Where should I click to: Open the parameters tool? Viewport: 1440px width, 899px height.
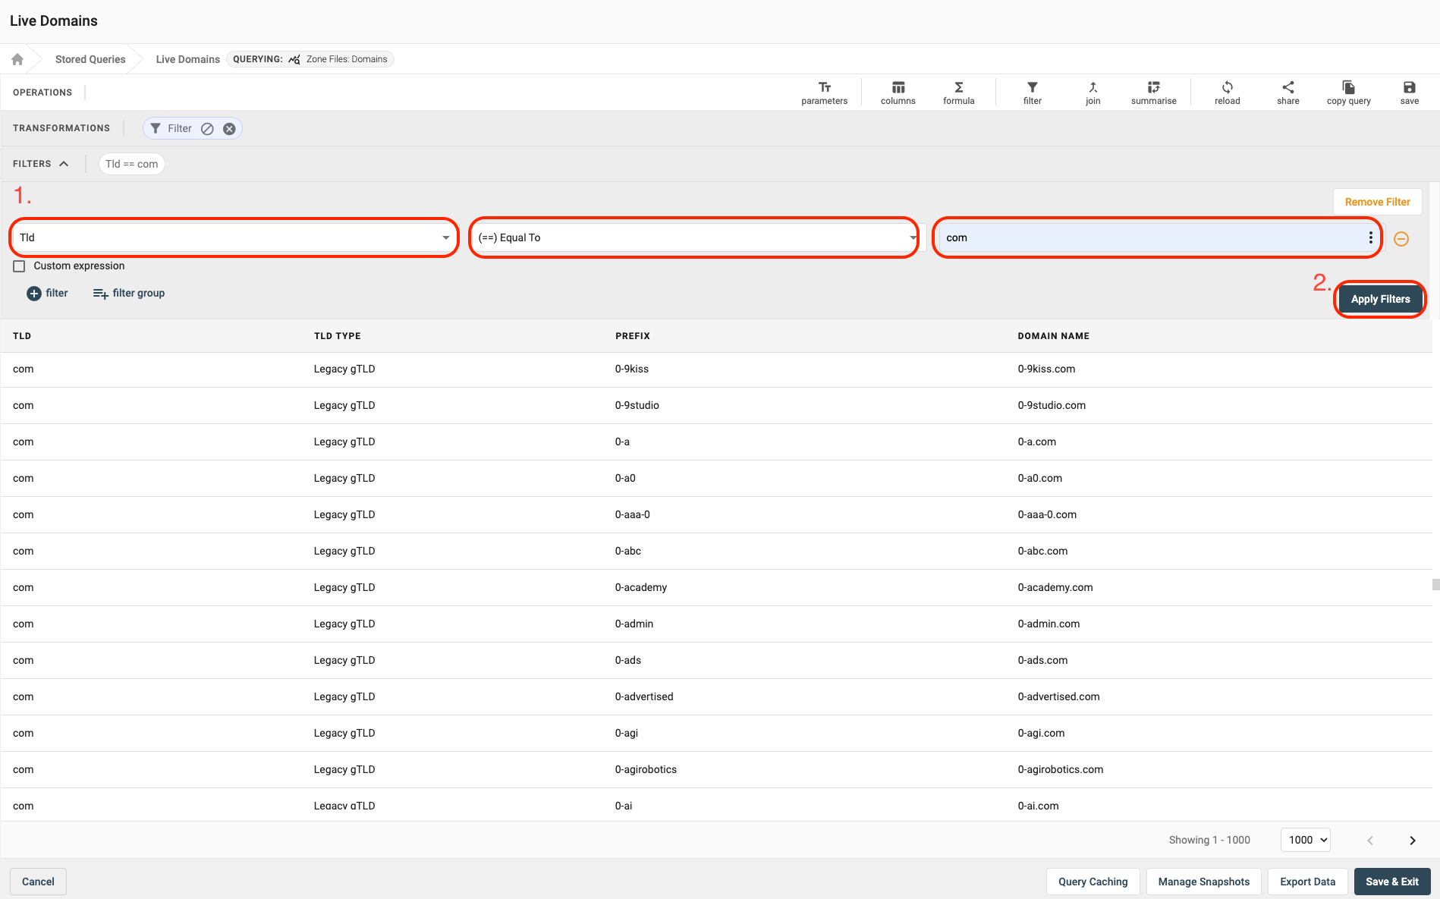pyautogui.click(x=824, y=93)
